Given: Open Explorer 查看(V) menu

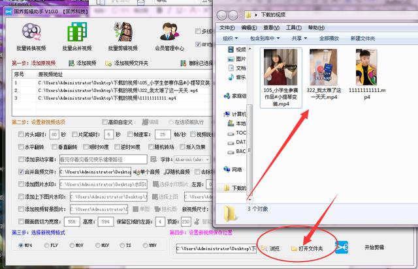Looking at the screenshot, I should point(272,27).
